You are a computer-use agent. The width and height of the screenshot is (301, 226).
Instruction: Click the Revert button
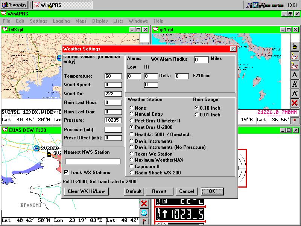[159, 191]
